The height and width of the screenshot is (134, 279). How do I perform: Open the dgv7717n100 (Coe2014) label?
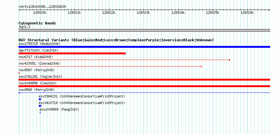tap(39, 50)
